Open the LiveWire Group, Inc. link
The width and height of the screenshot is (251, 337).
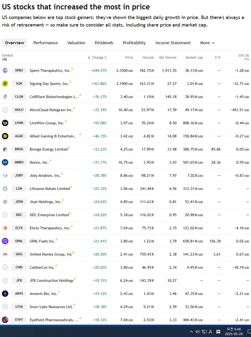pyautogui.click(x=47, y=123)
